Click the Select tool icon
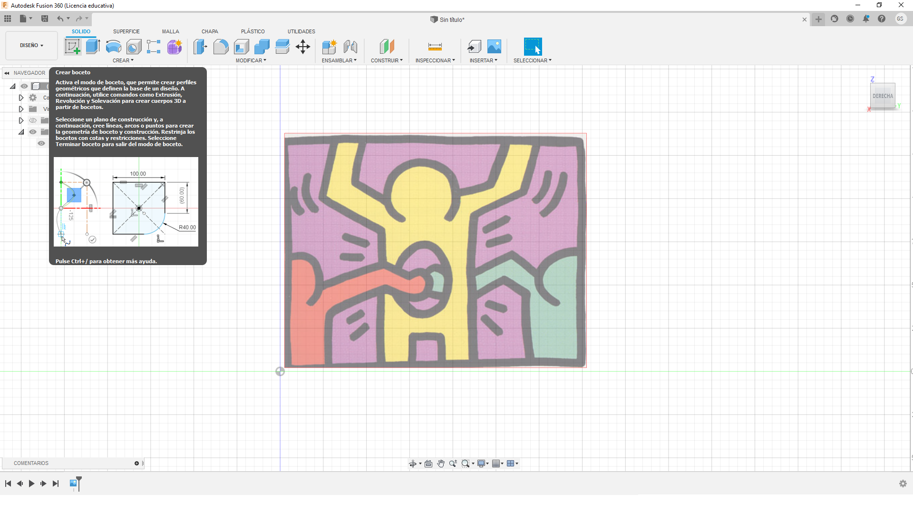The width and height of the screenshot is (913, 514). (533, 47)
